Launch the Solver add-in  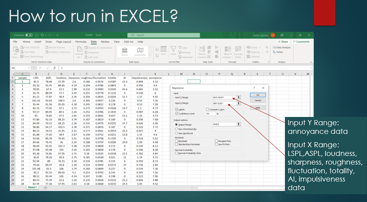(278, 52)
